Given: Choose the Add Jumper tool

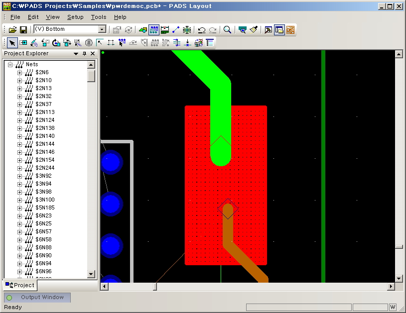Looking at the screenshot, I should (x=176, y=43).
